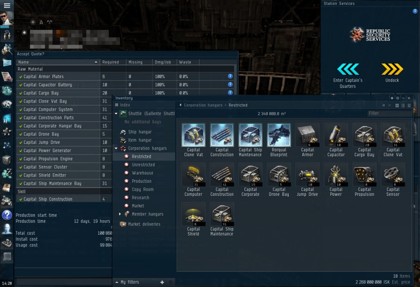Show info for Capital Capacitor Battery
This screenshot has width=420, height=287.
(230, 85)
